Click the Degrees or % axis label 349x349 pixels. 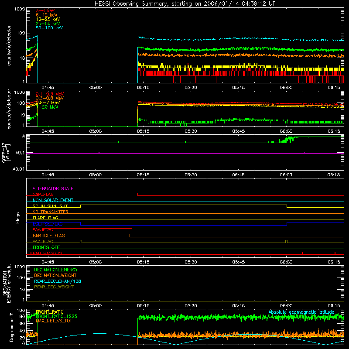tap(11, 327)
